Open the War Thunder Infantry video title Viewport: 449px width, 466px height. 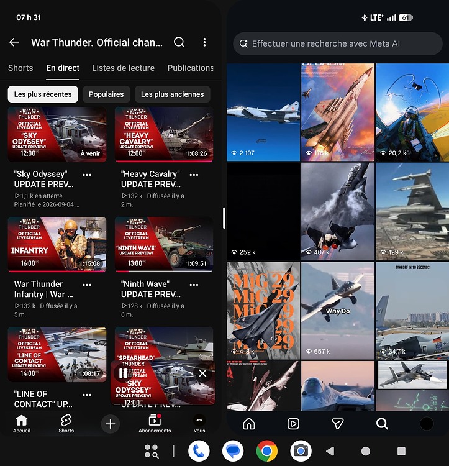tap(43, 289)
